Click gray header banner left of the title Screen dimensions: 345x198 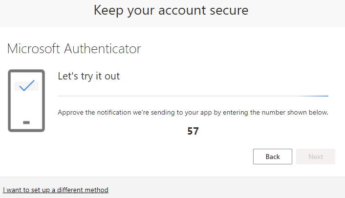pyautogui.click(x=44, y=11)
